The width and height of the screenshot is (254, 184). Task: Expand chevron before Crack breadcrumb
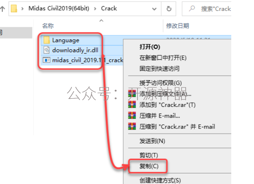click(95, 9)
